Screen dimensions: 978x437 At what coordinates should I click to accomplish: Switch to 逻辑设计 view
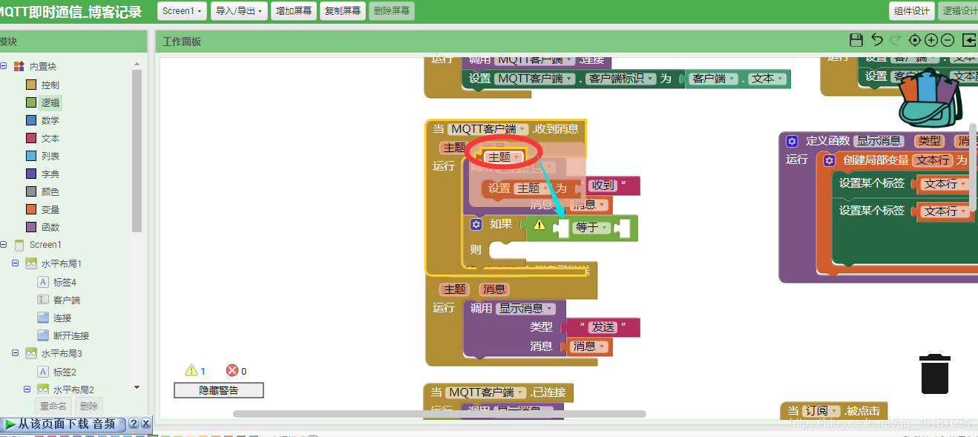(959, 11)
